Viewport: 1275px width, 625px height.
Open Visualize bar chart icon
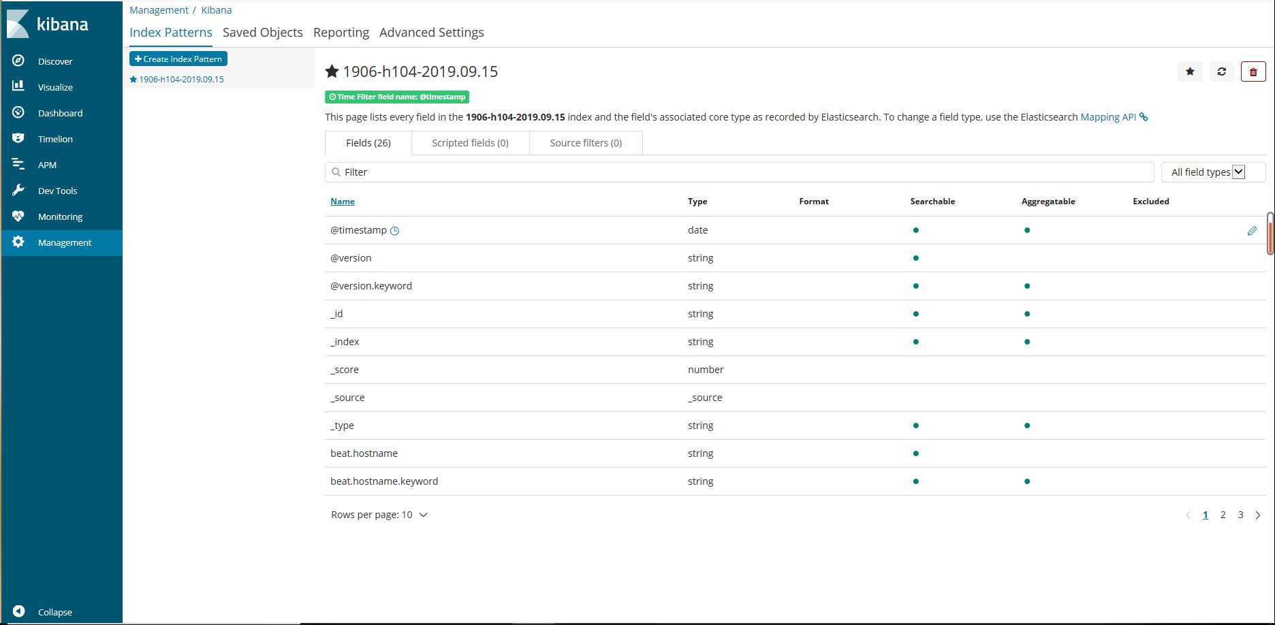click(18, 86)
